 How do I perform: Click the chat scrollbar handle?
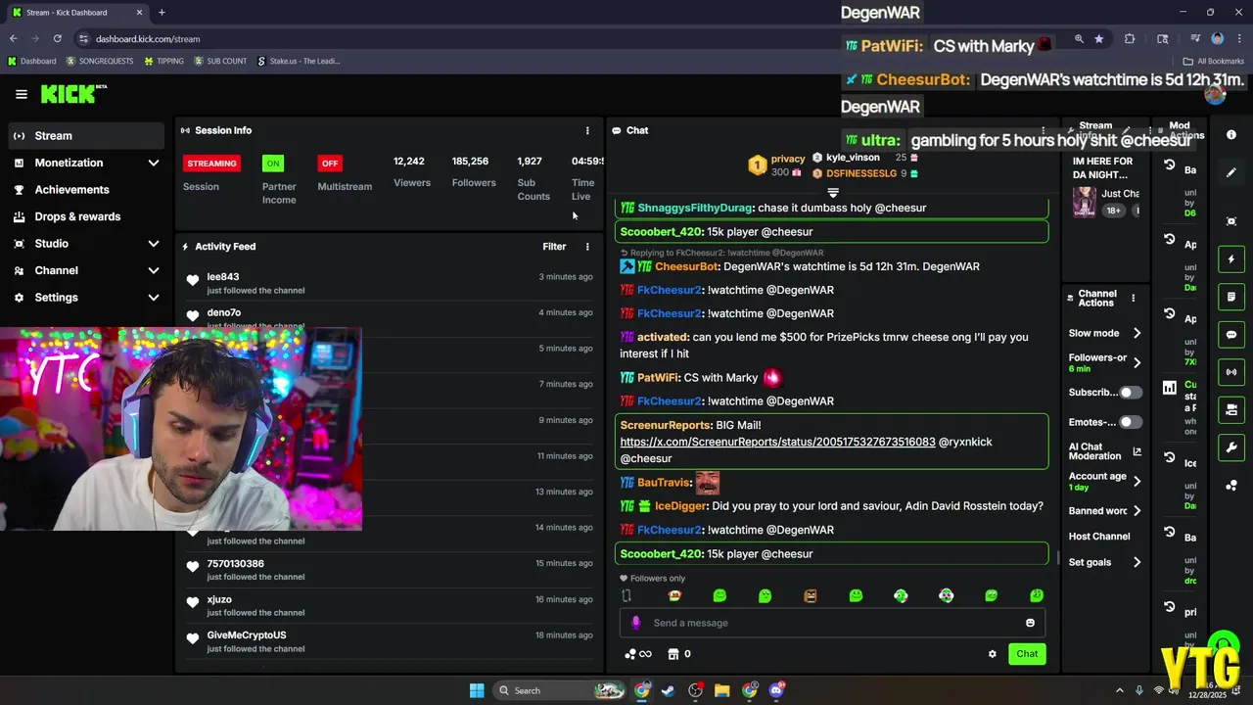[1057, 558]
